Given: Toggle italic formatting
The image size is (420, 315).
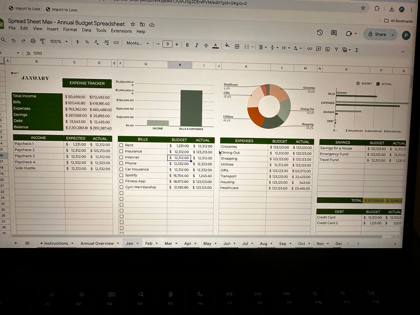Looking at the screenshot, I should click(x=197, y=45).
